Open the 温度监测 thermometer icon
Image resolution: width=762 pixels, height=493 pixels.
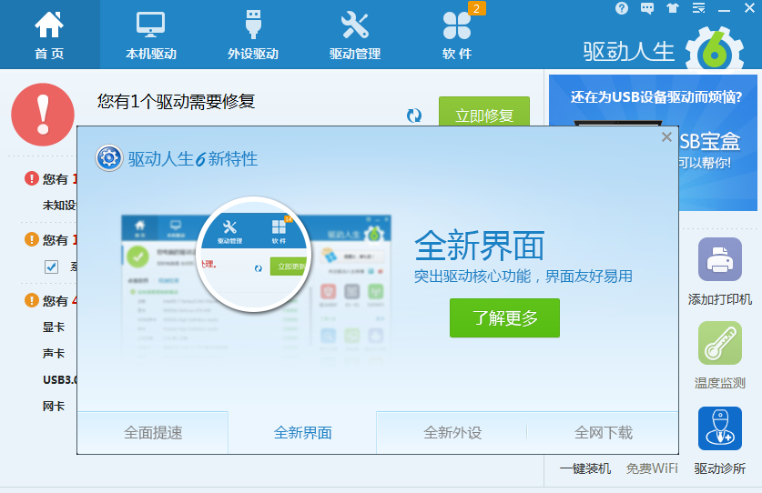[720, 343]
